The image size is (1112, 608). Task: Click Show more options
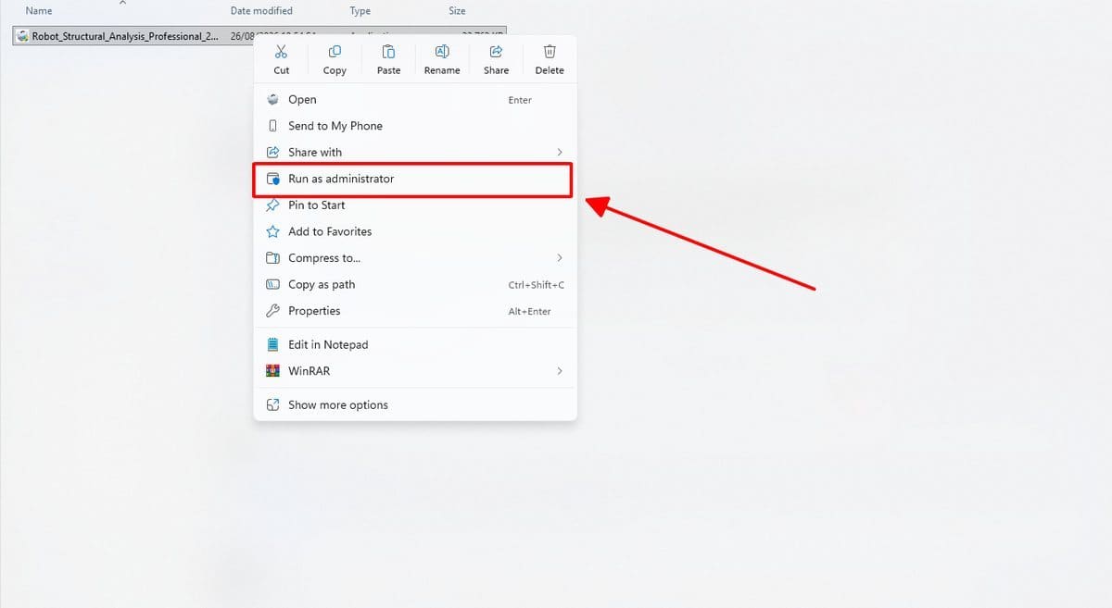415,404
